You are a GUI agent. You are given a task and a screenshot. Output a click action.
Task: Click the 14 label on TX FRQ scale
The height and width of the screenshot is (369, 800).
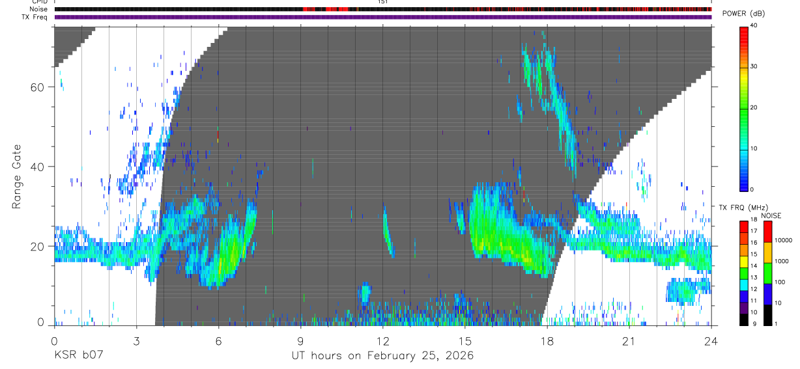755,267
